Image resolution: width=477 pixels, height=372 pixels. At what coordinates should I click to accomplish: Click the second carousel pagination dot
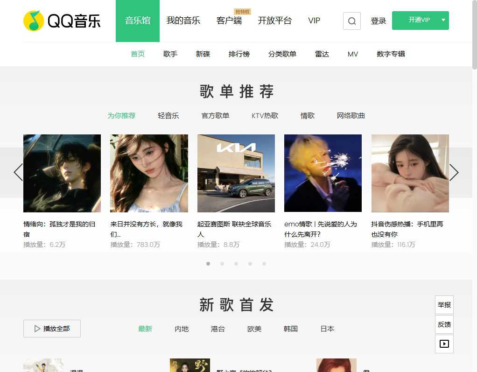[x=222, y=263]
